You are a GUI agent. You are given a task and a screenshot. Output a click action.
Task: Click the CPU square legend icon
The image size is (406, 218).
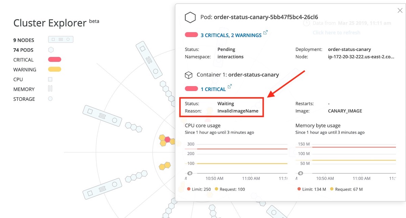pyautogui.click(x=50, y=79)
